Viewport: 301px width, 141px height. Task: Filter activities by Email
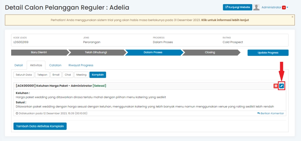click(x=56, y=75)
